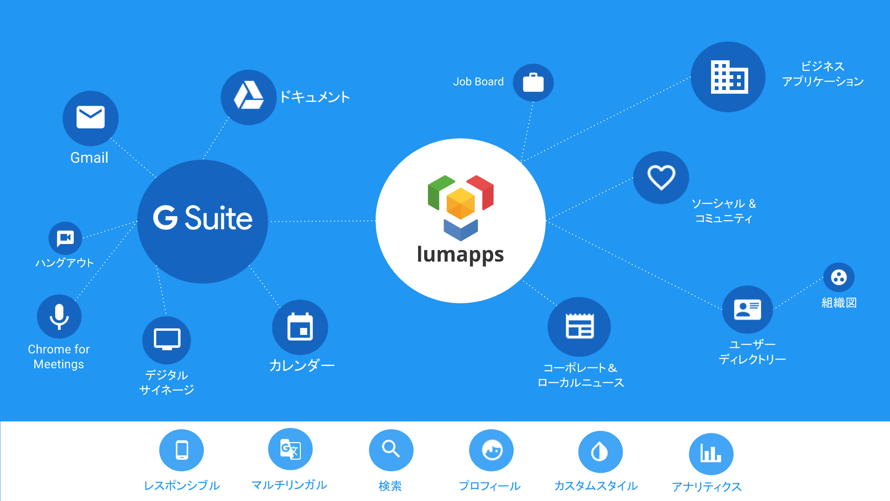890x501 pixels.
Task: Select the マルチリンガル translate icon
Action: [x=291, y=449]
